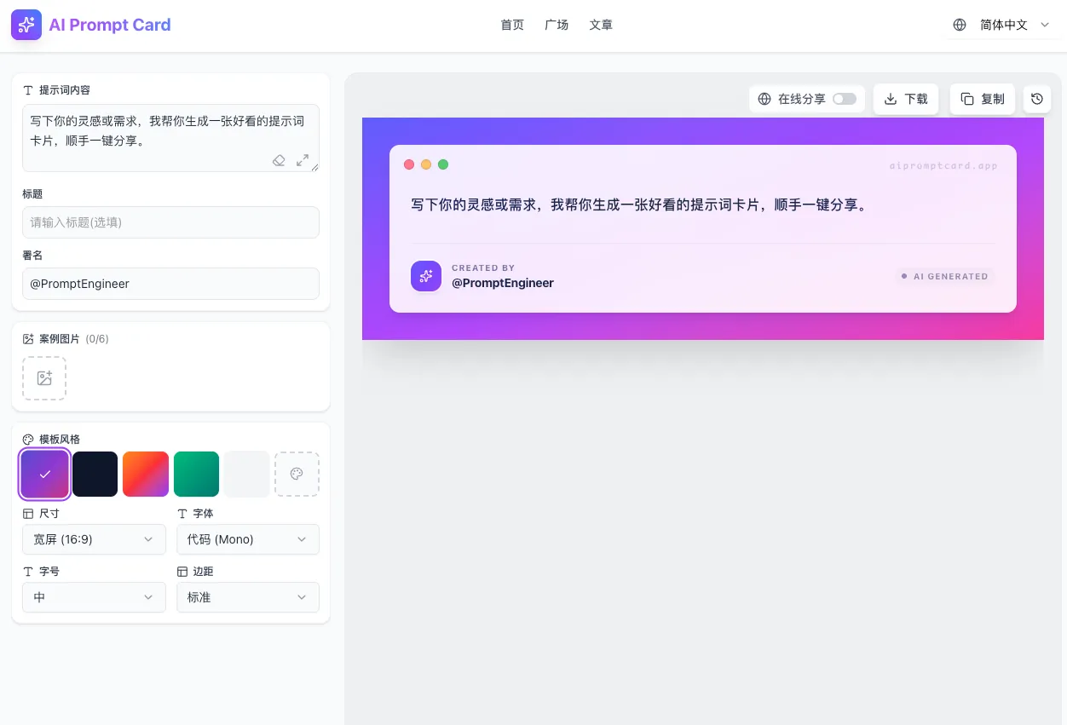Copy the card using the 复制 button

982,99
